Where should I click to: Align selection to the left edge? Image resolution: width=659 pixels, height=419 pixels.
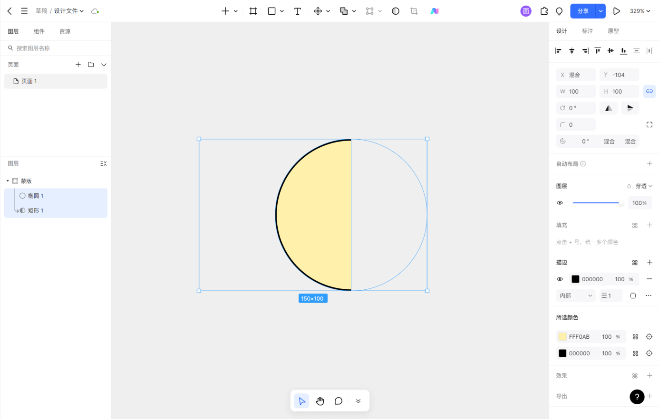click(x=559, y=50)
